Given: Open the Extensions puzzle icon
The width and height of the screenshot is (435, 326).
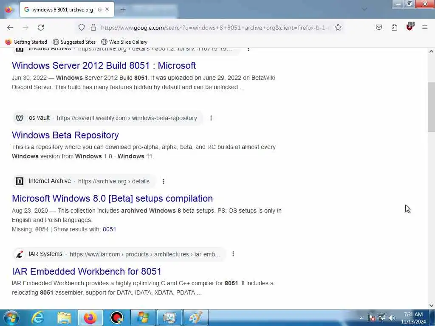Looking at the screenshot, I should click(394, 27).
